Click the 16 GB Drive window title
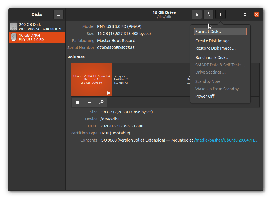The width and height of the screenshot is (273, 201). [x=164, y=12]
